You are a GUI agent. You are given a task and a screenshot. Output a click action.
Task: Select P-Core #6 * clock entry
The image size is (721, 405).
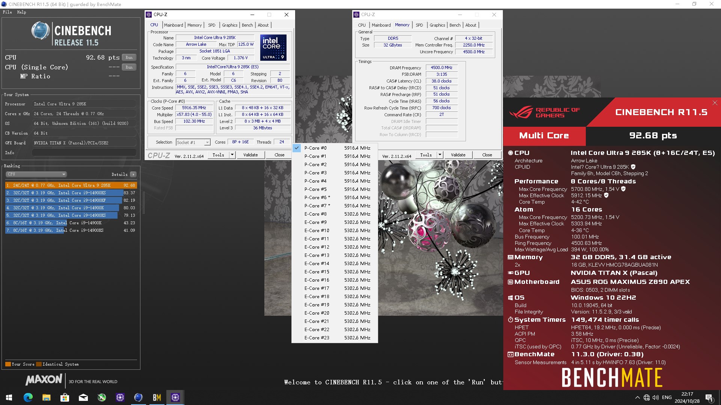335,198
